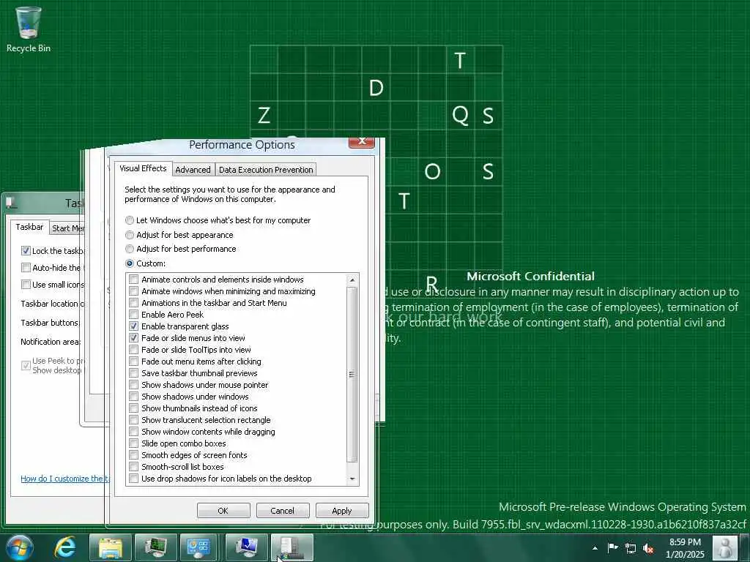Screen dimensions: 750x562
Task: Click Cancel in Performance Options
Action: (282, 510)
